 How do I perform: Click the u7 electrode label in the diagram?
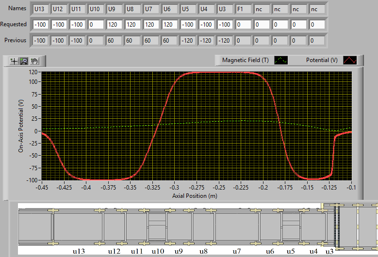pyautogui.click(x=236, y=251)
